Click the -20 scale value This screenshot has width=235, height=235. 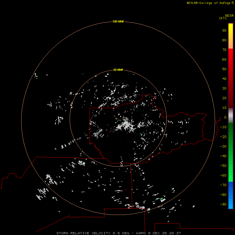(x=223, y=137)
